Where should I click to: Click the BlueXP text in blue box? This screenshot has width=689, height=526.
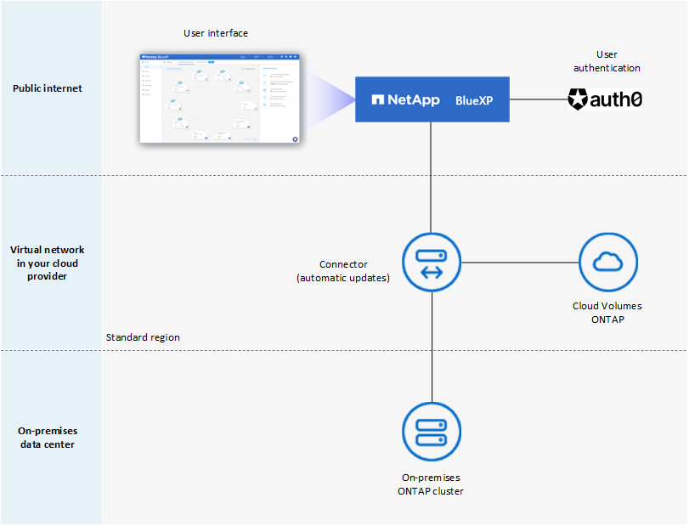(474, 100)
